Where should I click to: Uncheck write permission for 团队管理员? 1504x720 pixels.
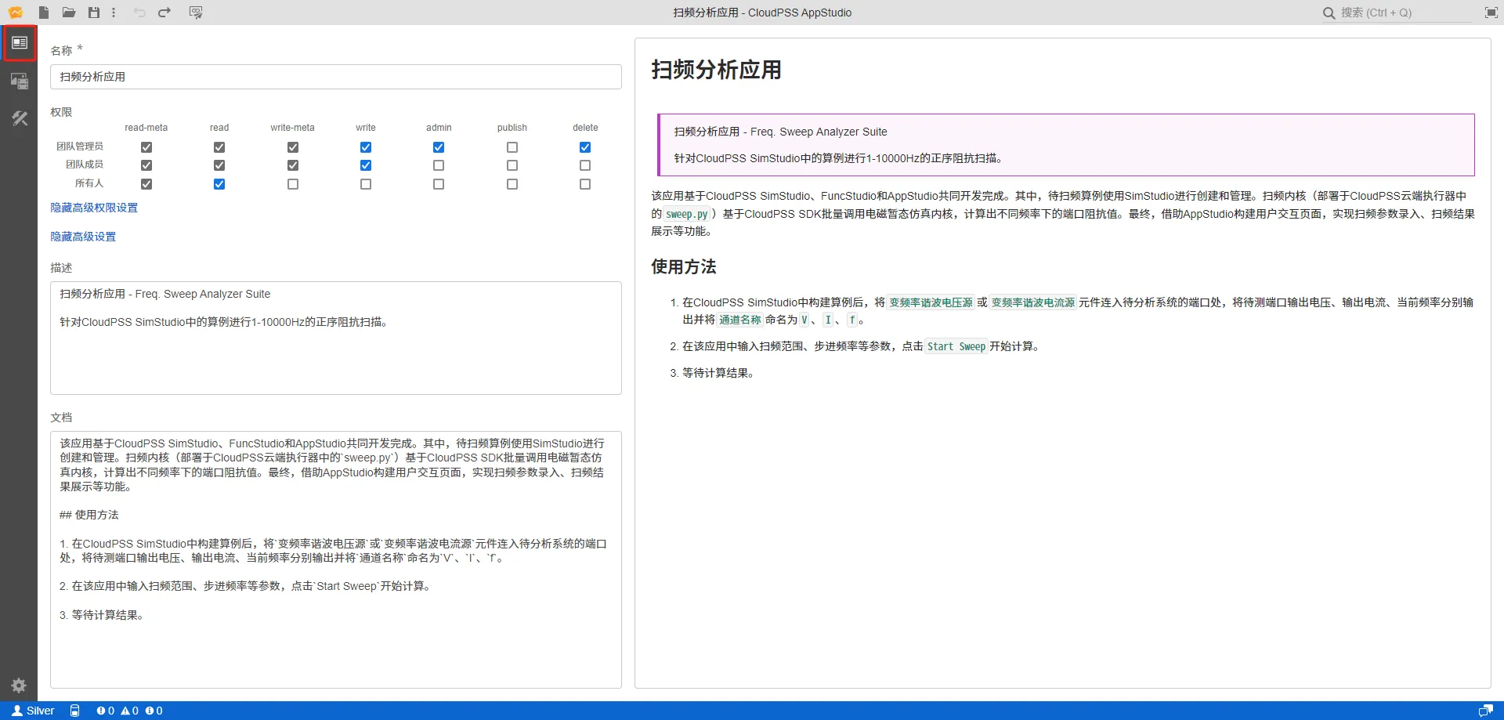click(x=366, y=147)
